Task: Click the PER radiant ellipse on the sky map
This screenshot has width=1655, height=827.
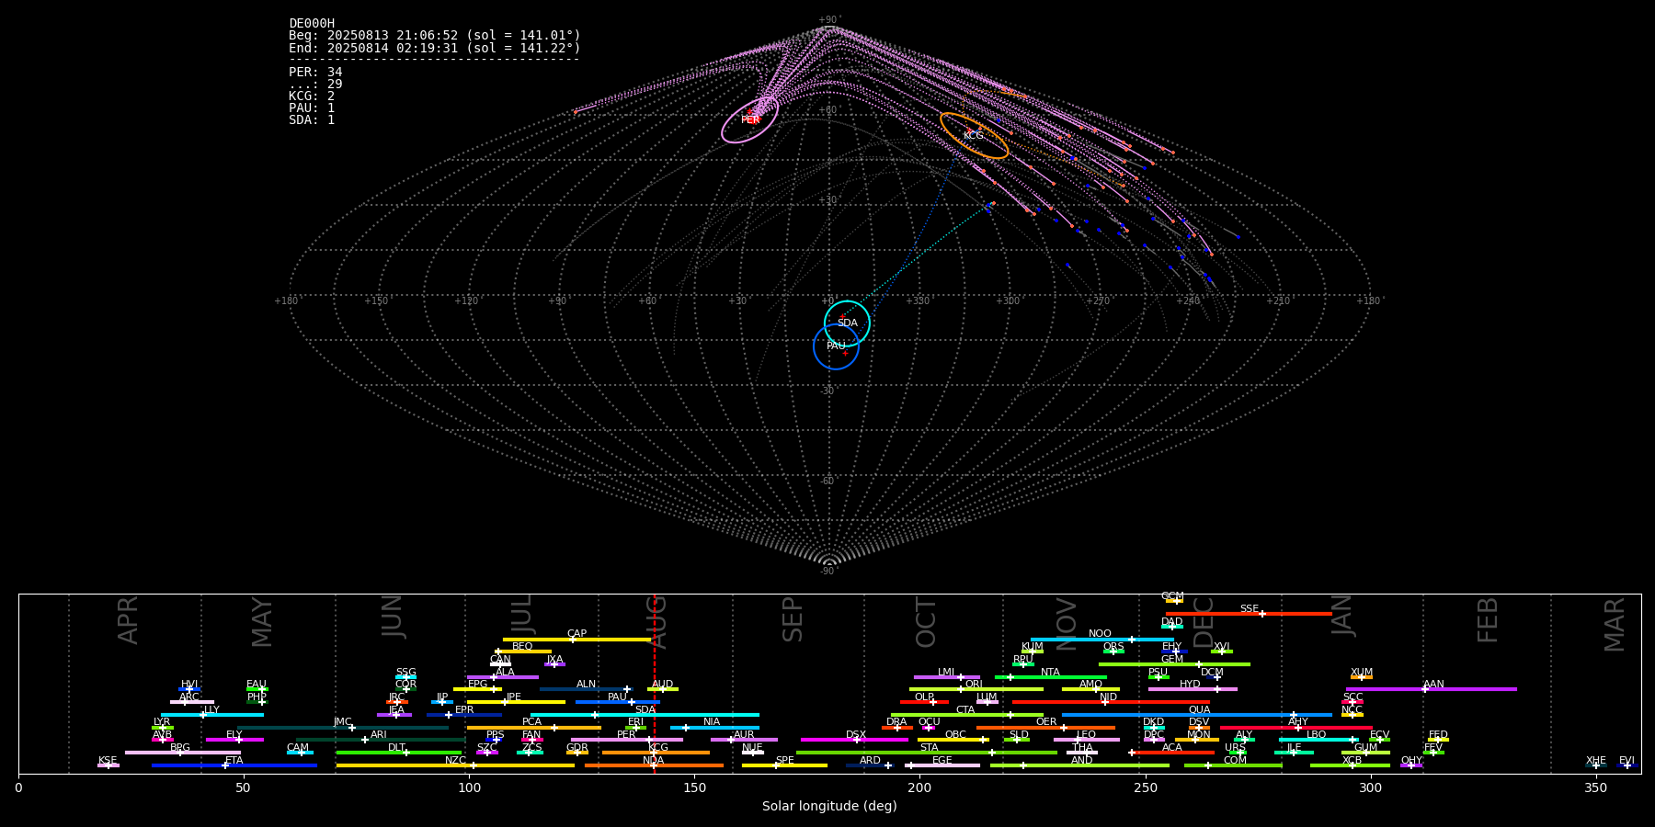Action: 750,120
